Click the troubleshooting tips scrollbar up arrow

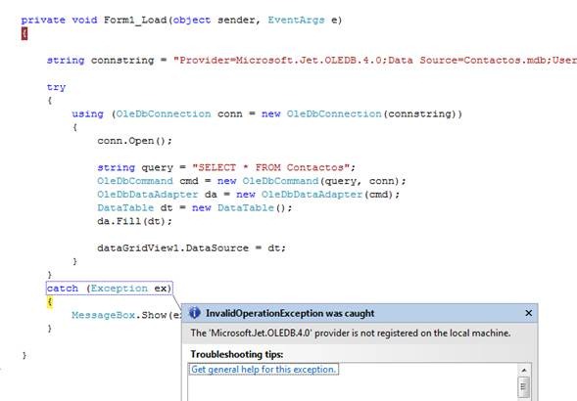(524, 370)
